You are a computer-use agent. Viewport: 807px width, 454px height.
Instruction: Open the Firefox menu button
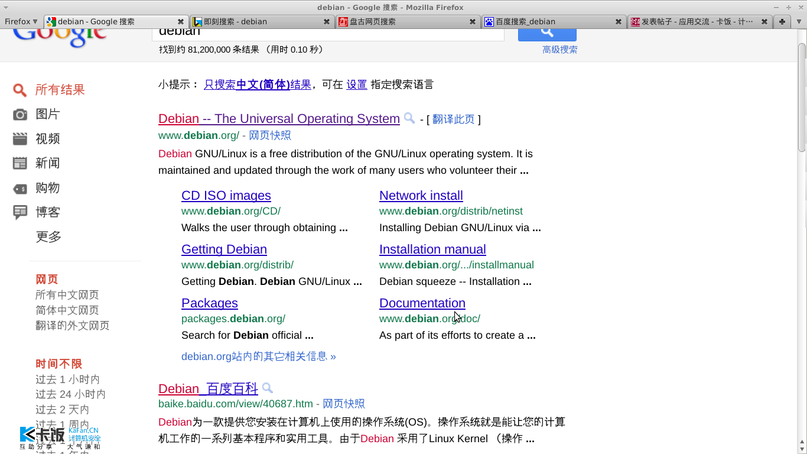[21, 21]
